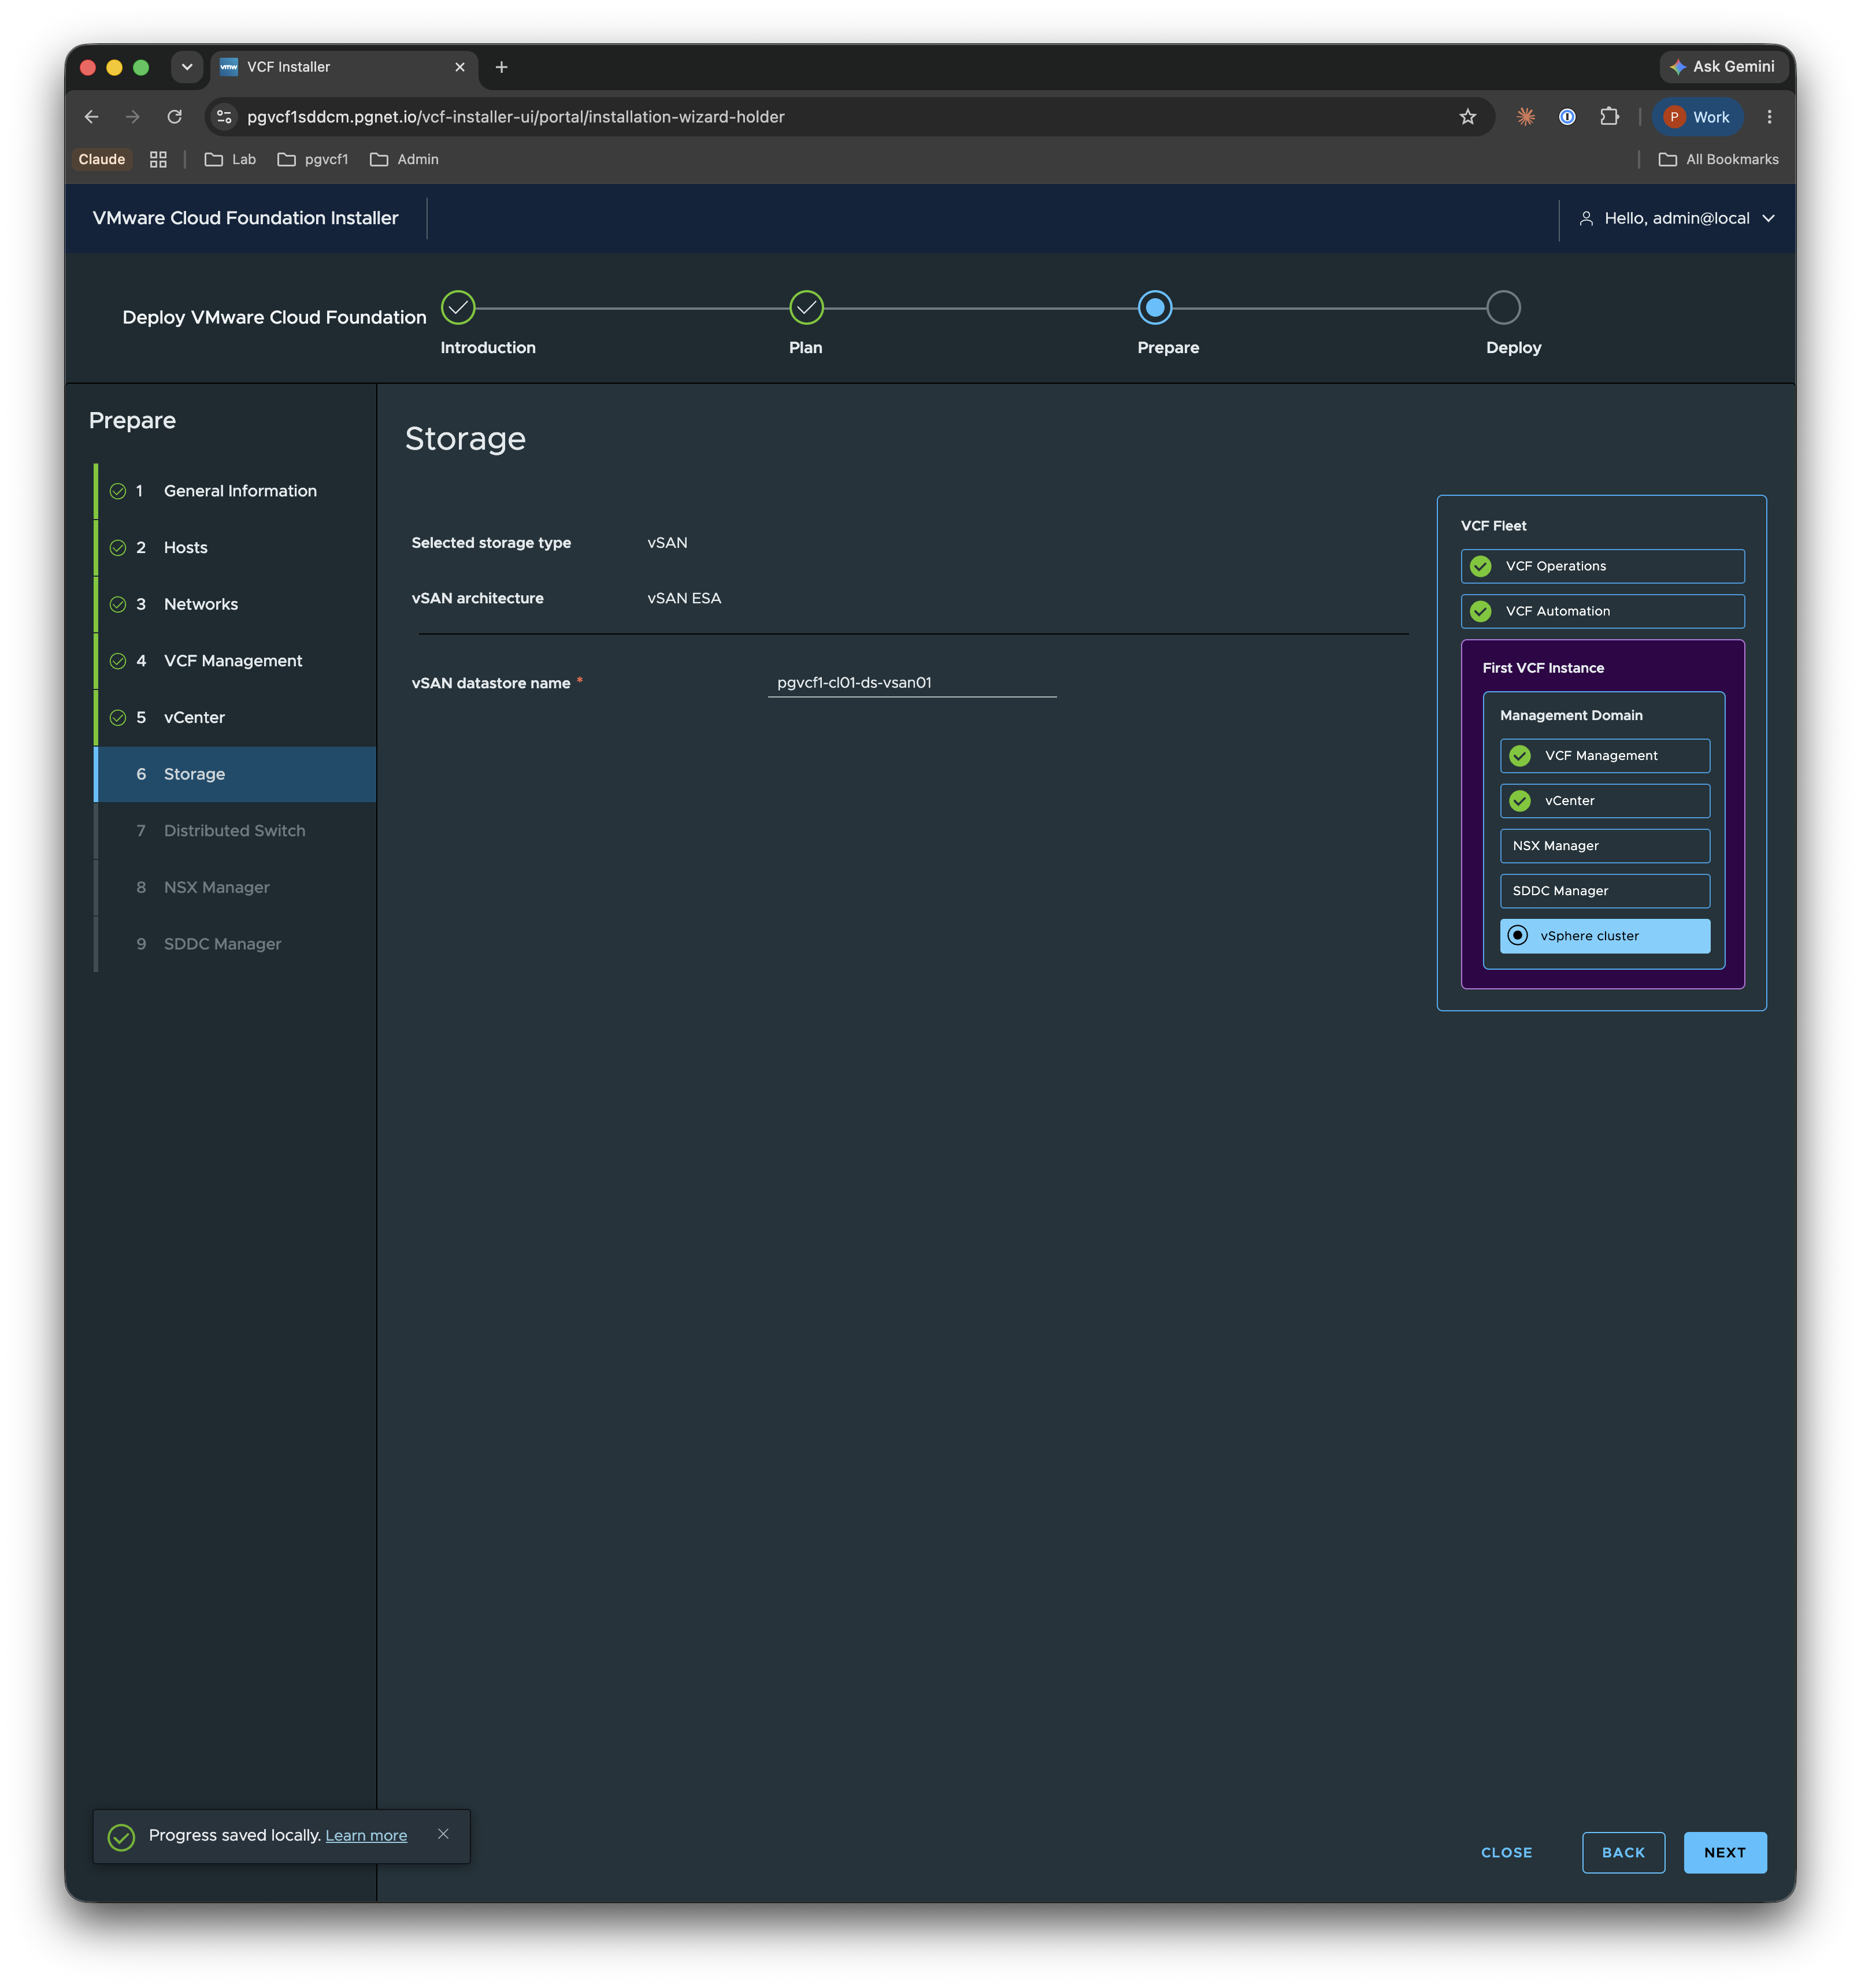
Task: Close the VCF Installer tab
Action: [460, 67]
